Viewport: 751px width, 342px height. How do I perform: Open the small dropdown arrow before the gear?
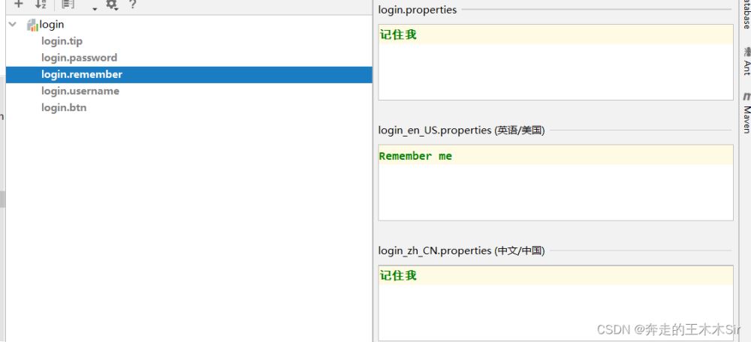[x=95, y=8]
